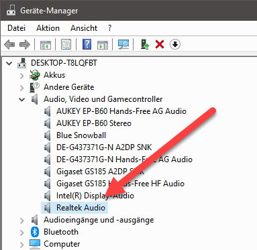Scan for hardware changes monitor icon

[123, 44]
